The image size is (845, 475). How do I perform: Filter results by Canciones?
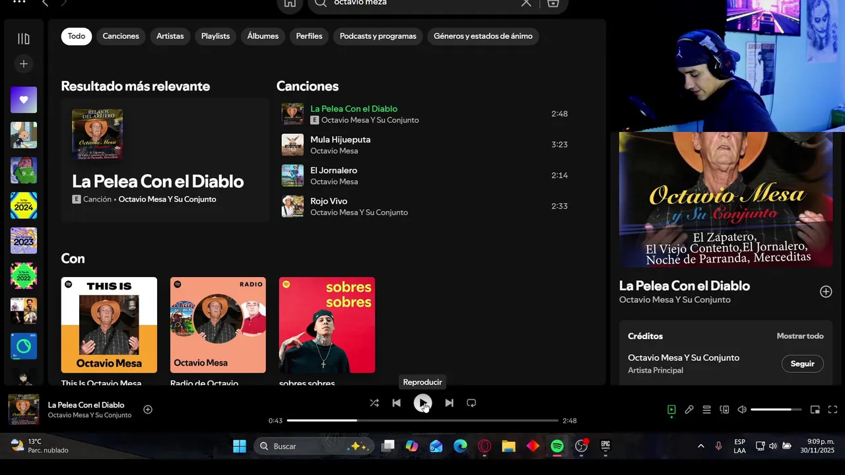tap(121, 36)
